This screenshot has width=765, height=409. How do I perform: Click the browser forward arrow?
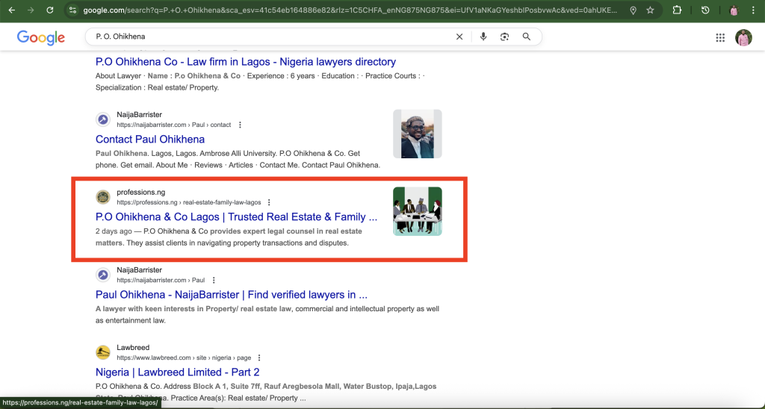click(31, 10)
